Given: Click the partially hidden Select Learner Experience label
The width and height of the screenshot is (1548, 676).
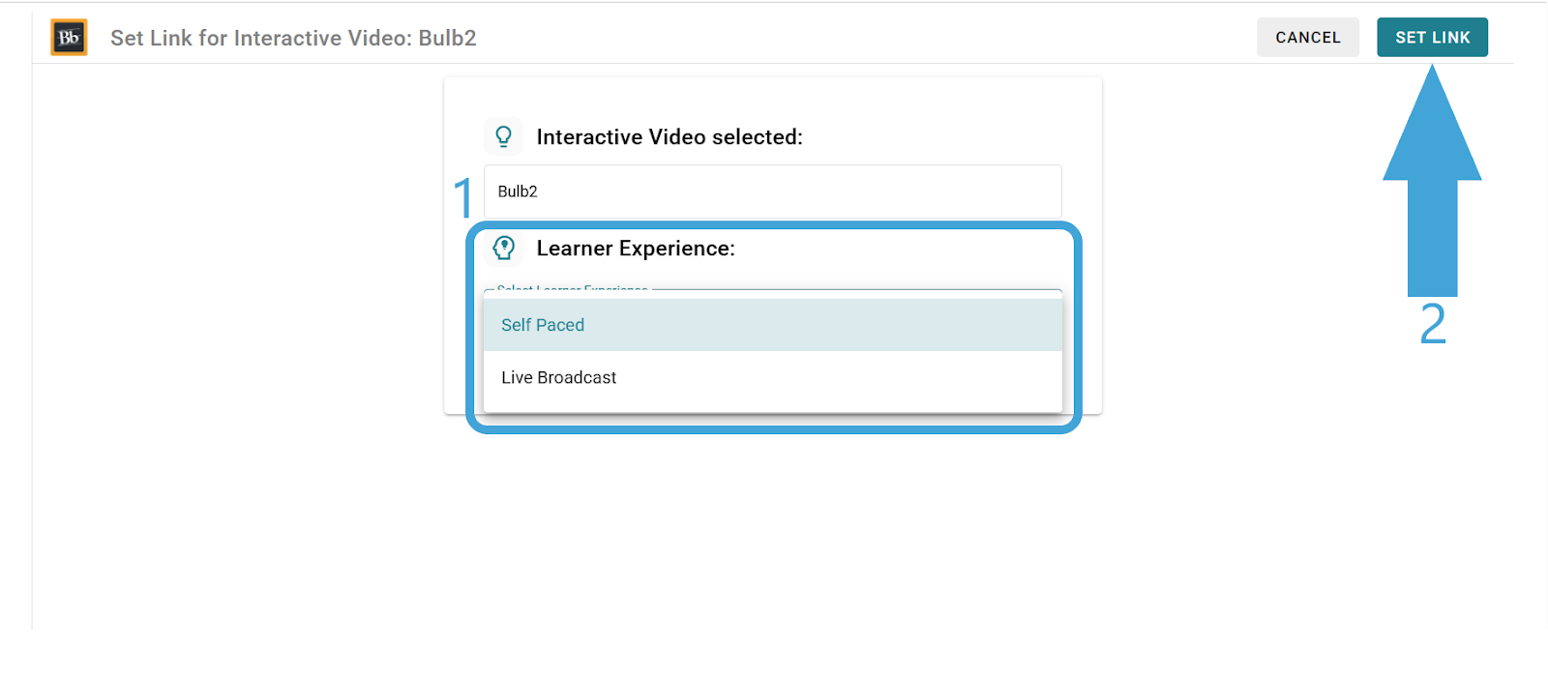Looking at the screenshot, I should (573, 289).
